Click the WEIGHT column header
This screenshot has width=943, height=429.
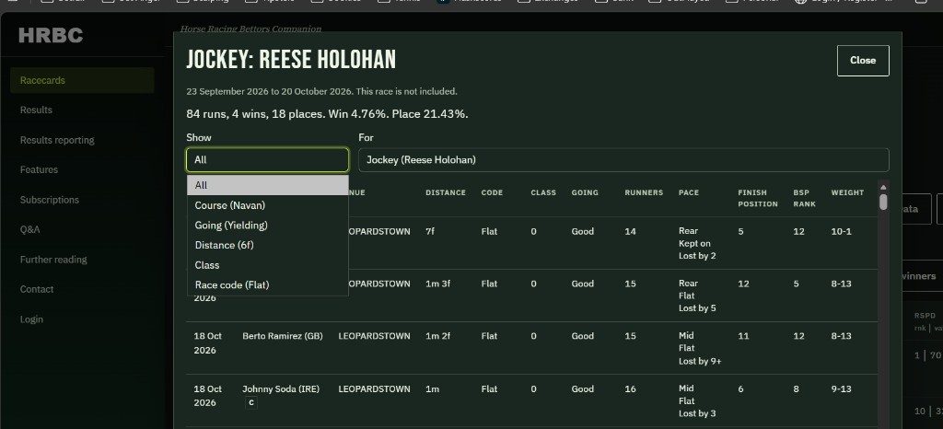[847, 193]
